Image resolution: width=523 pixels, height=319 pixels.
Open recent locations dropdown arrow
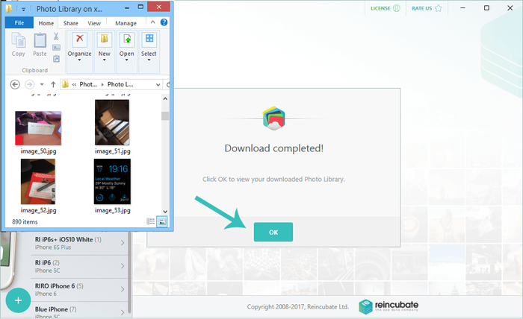pos(42,84)
